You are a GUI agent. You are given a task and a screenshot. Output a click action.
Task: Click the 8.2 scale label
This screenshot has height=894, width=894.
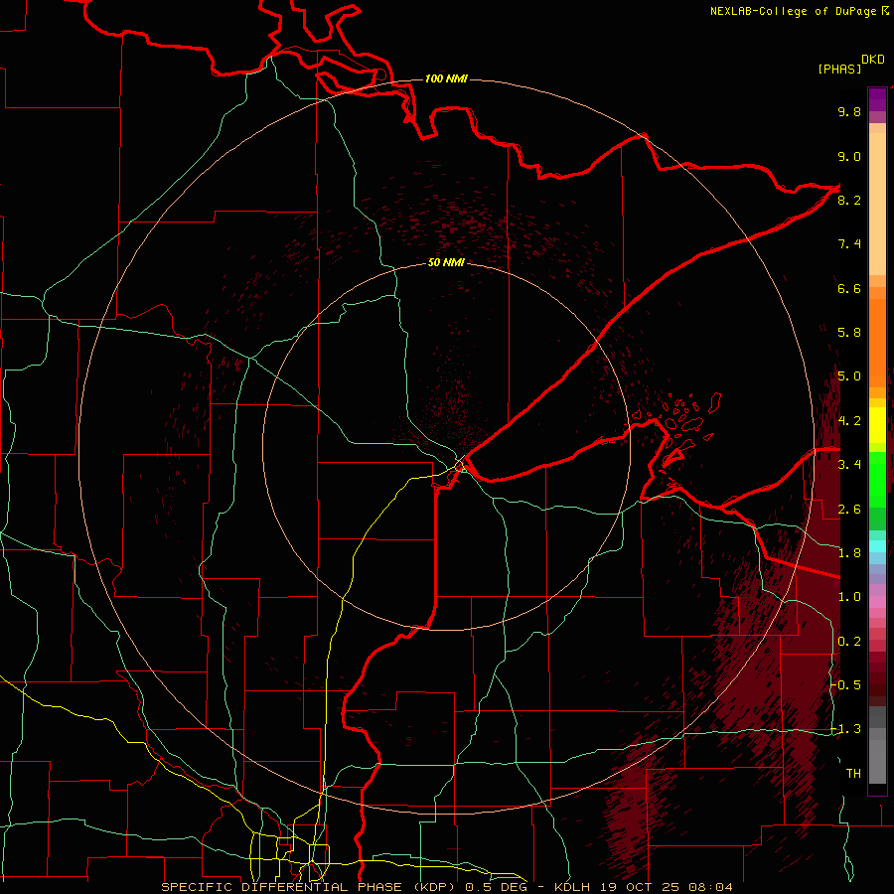click(x=849, y=200)
